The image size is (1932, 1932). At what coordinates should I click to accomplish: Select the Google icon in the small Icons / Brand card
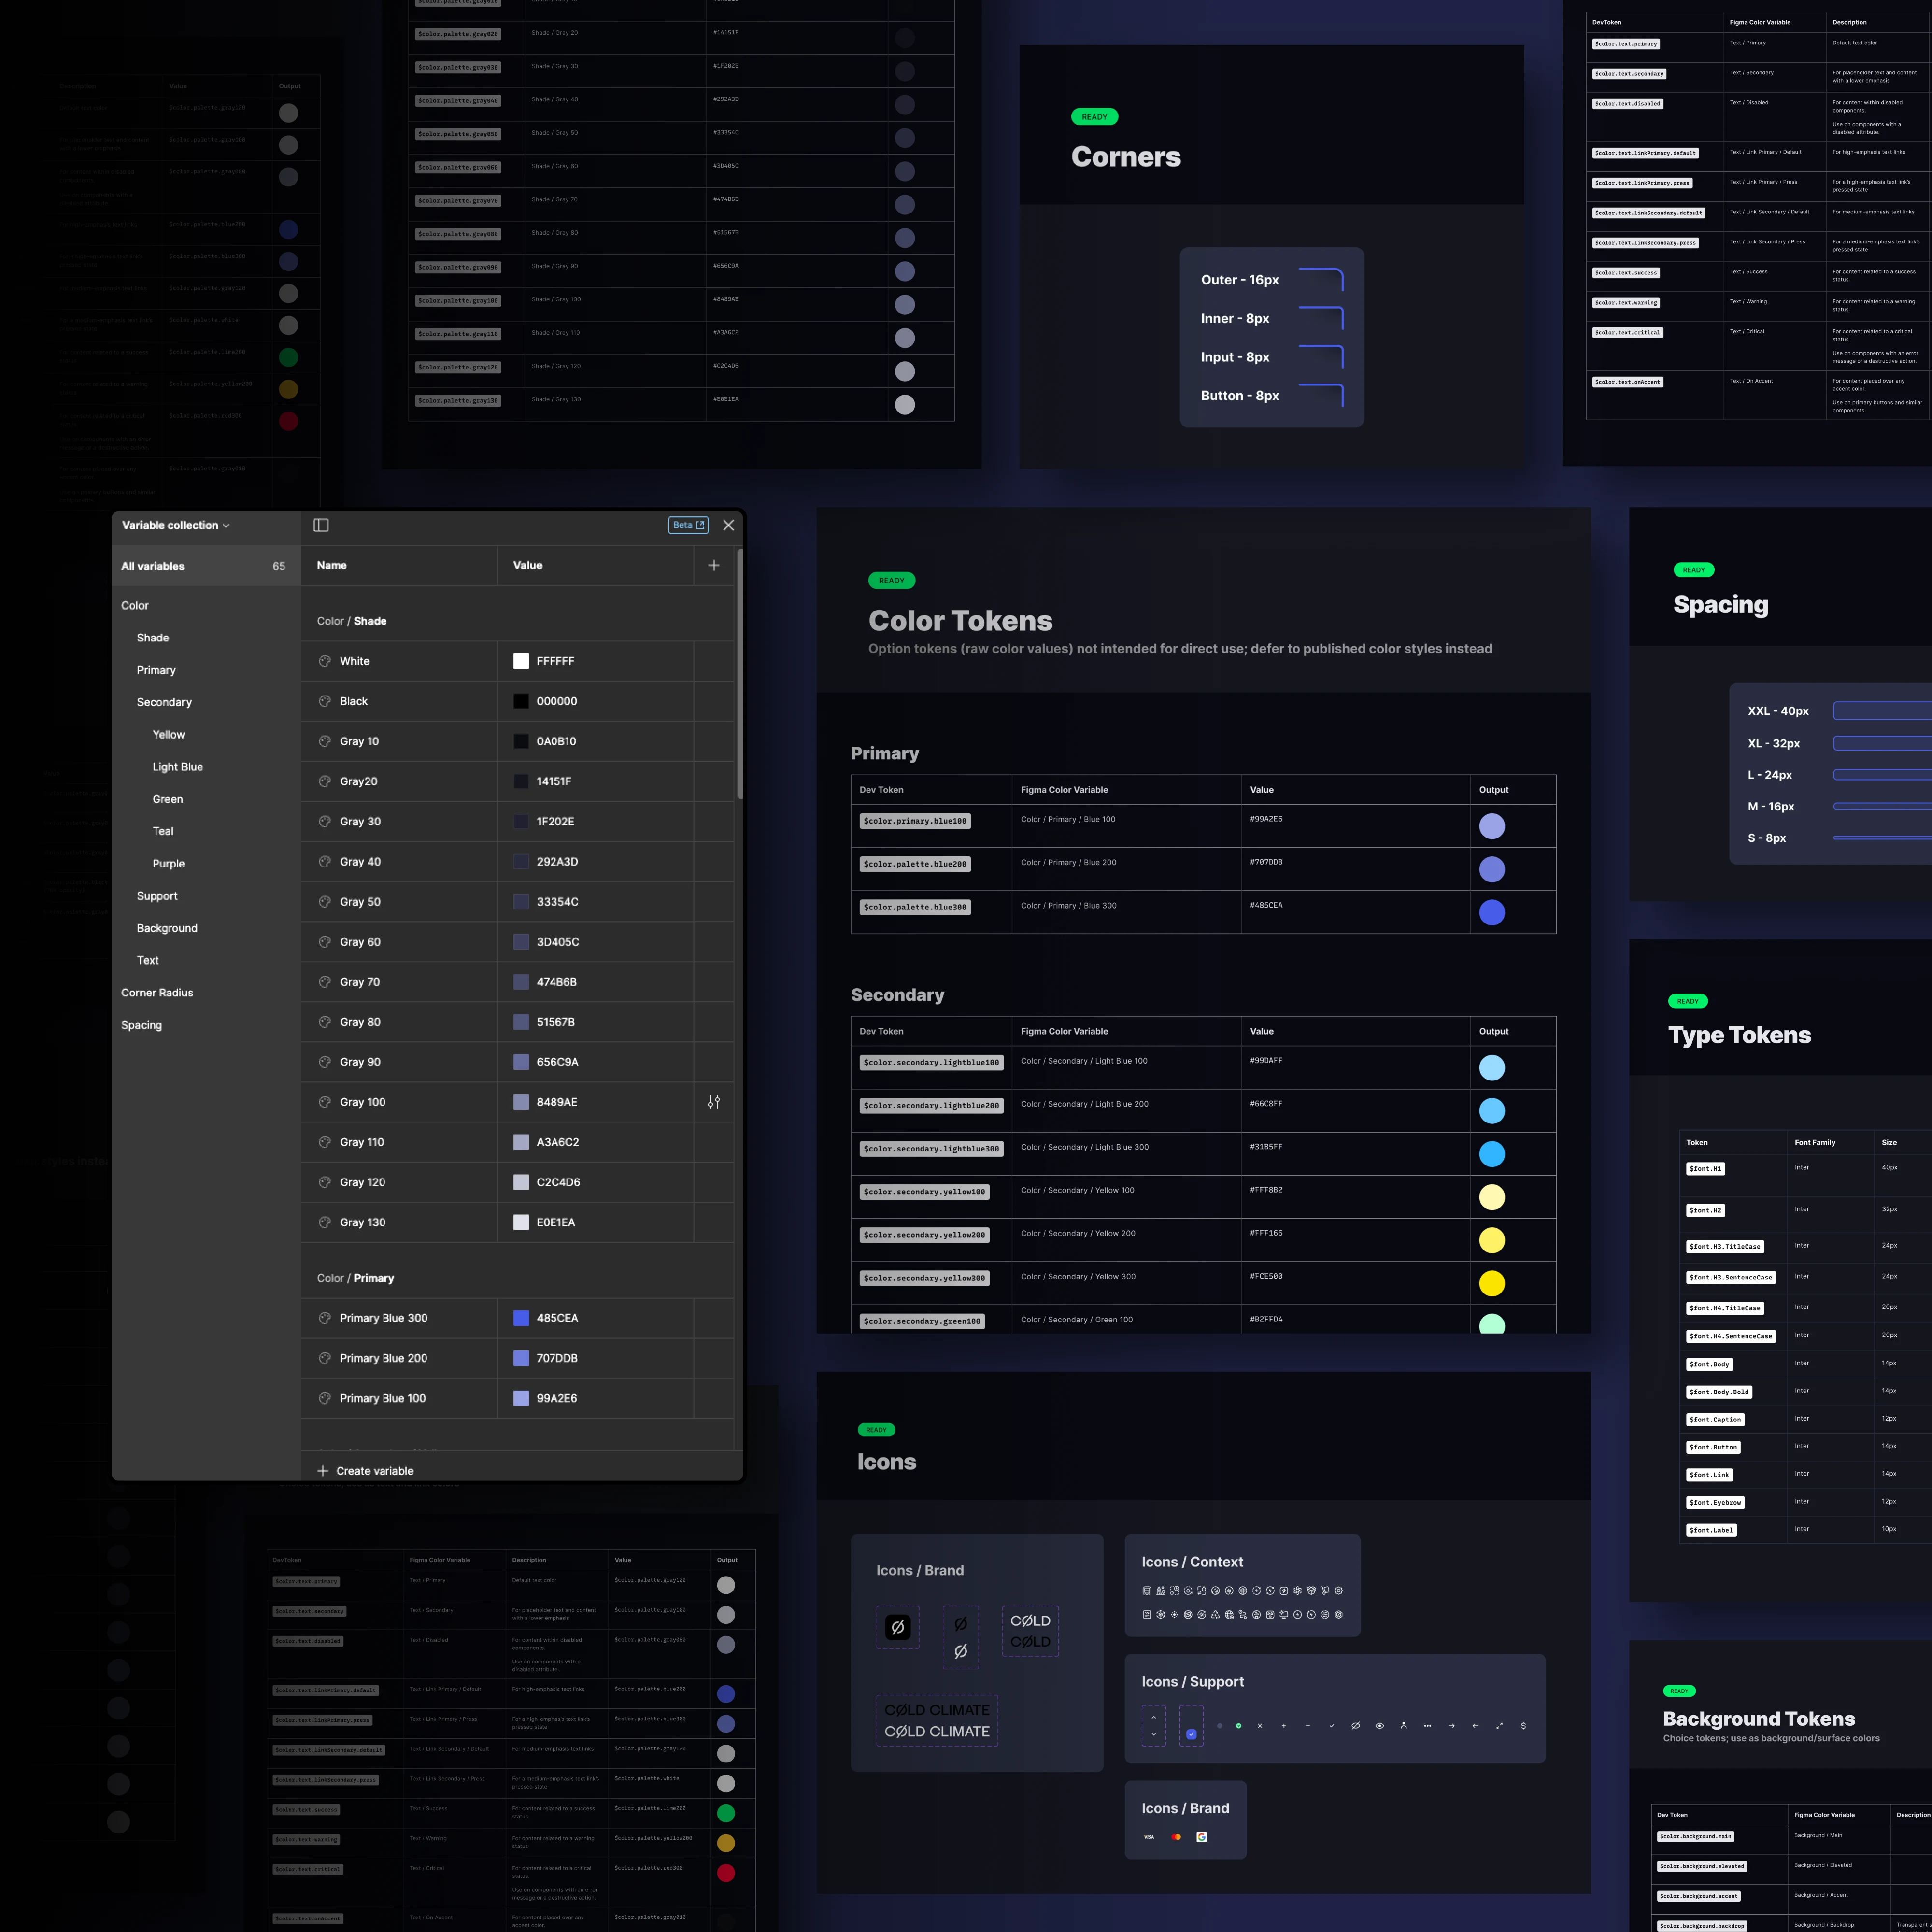tap(1201, 1837)
